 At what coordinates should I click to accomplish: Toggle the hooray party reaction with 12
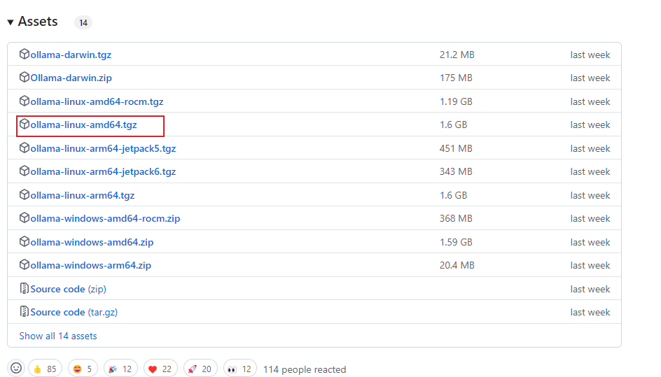(120, 369)
